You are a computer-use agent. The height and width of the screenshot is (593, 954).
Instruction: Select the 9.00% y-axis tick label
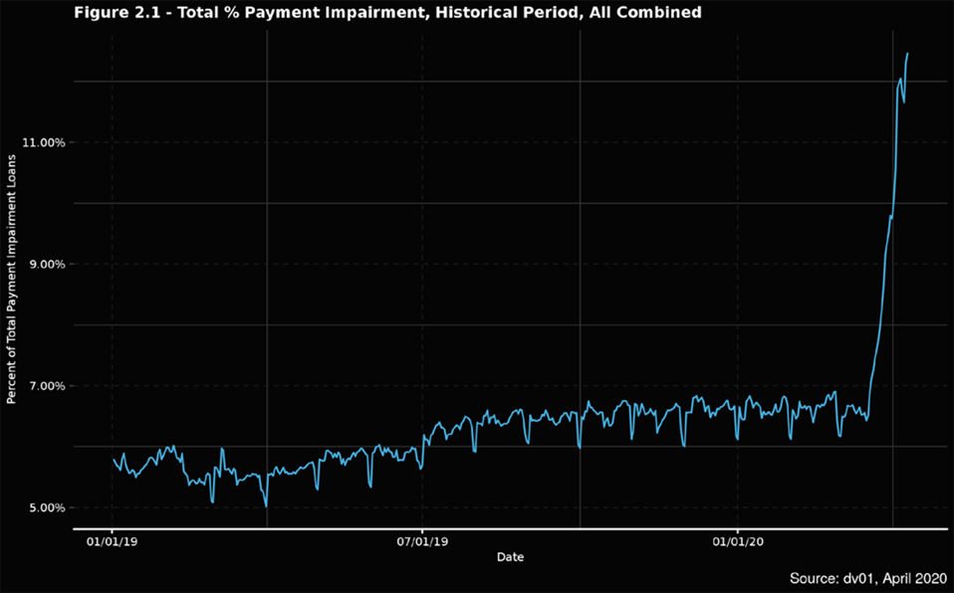point(47,265)
